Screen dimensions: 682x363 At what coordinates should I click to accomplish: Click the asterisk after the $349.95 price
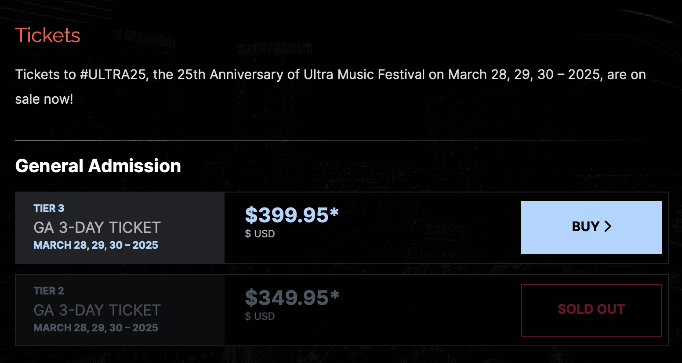334,294
